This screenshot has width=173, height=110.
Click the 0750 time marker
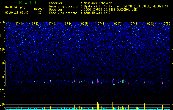pyautogui.click(x=167, y=24)
